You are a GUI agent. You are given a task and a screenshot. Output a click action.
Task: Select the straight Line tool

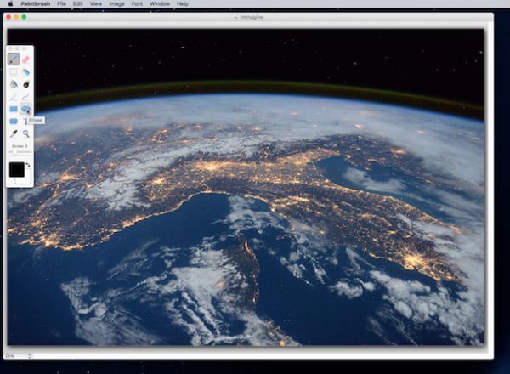pyautogui.click(x=14, y=98)
